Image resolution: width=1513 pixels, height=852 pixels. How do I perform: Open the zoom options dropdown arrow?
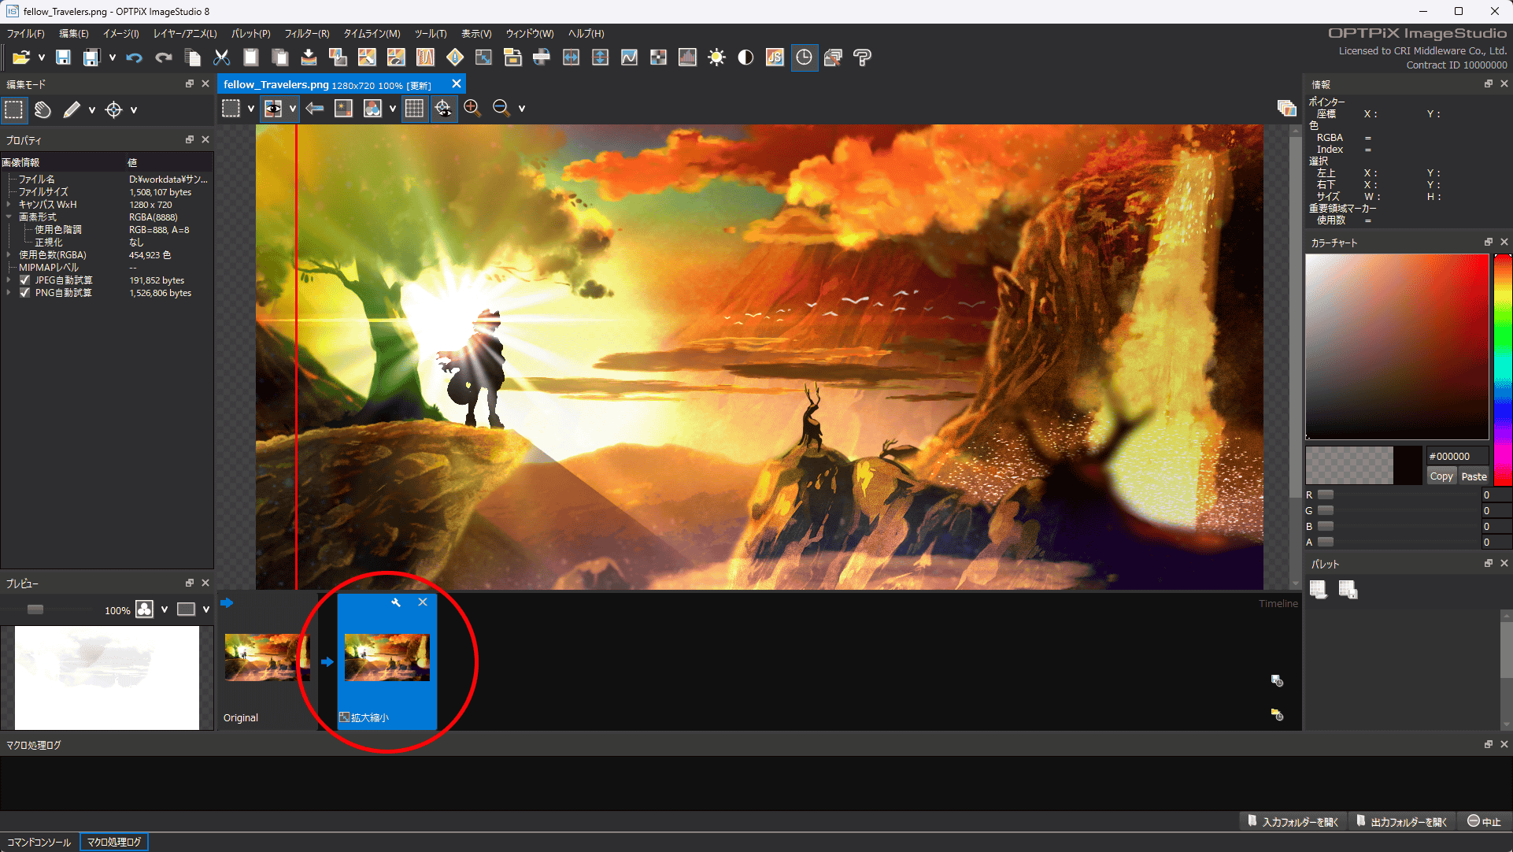click(522, 109)
